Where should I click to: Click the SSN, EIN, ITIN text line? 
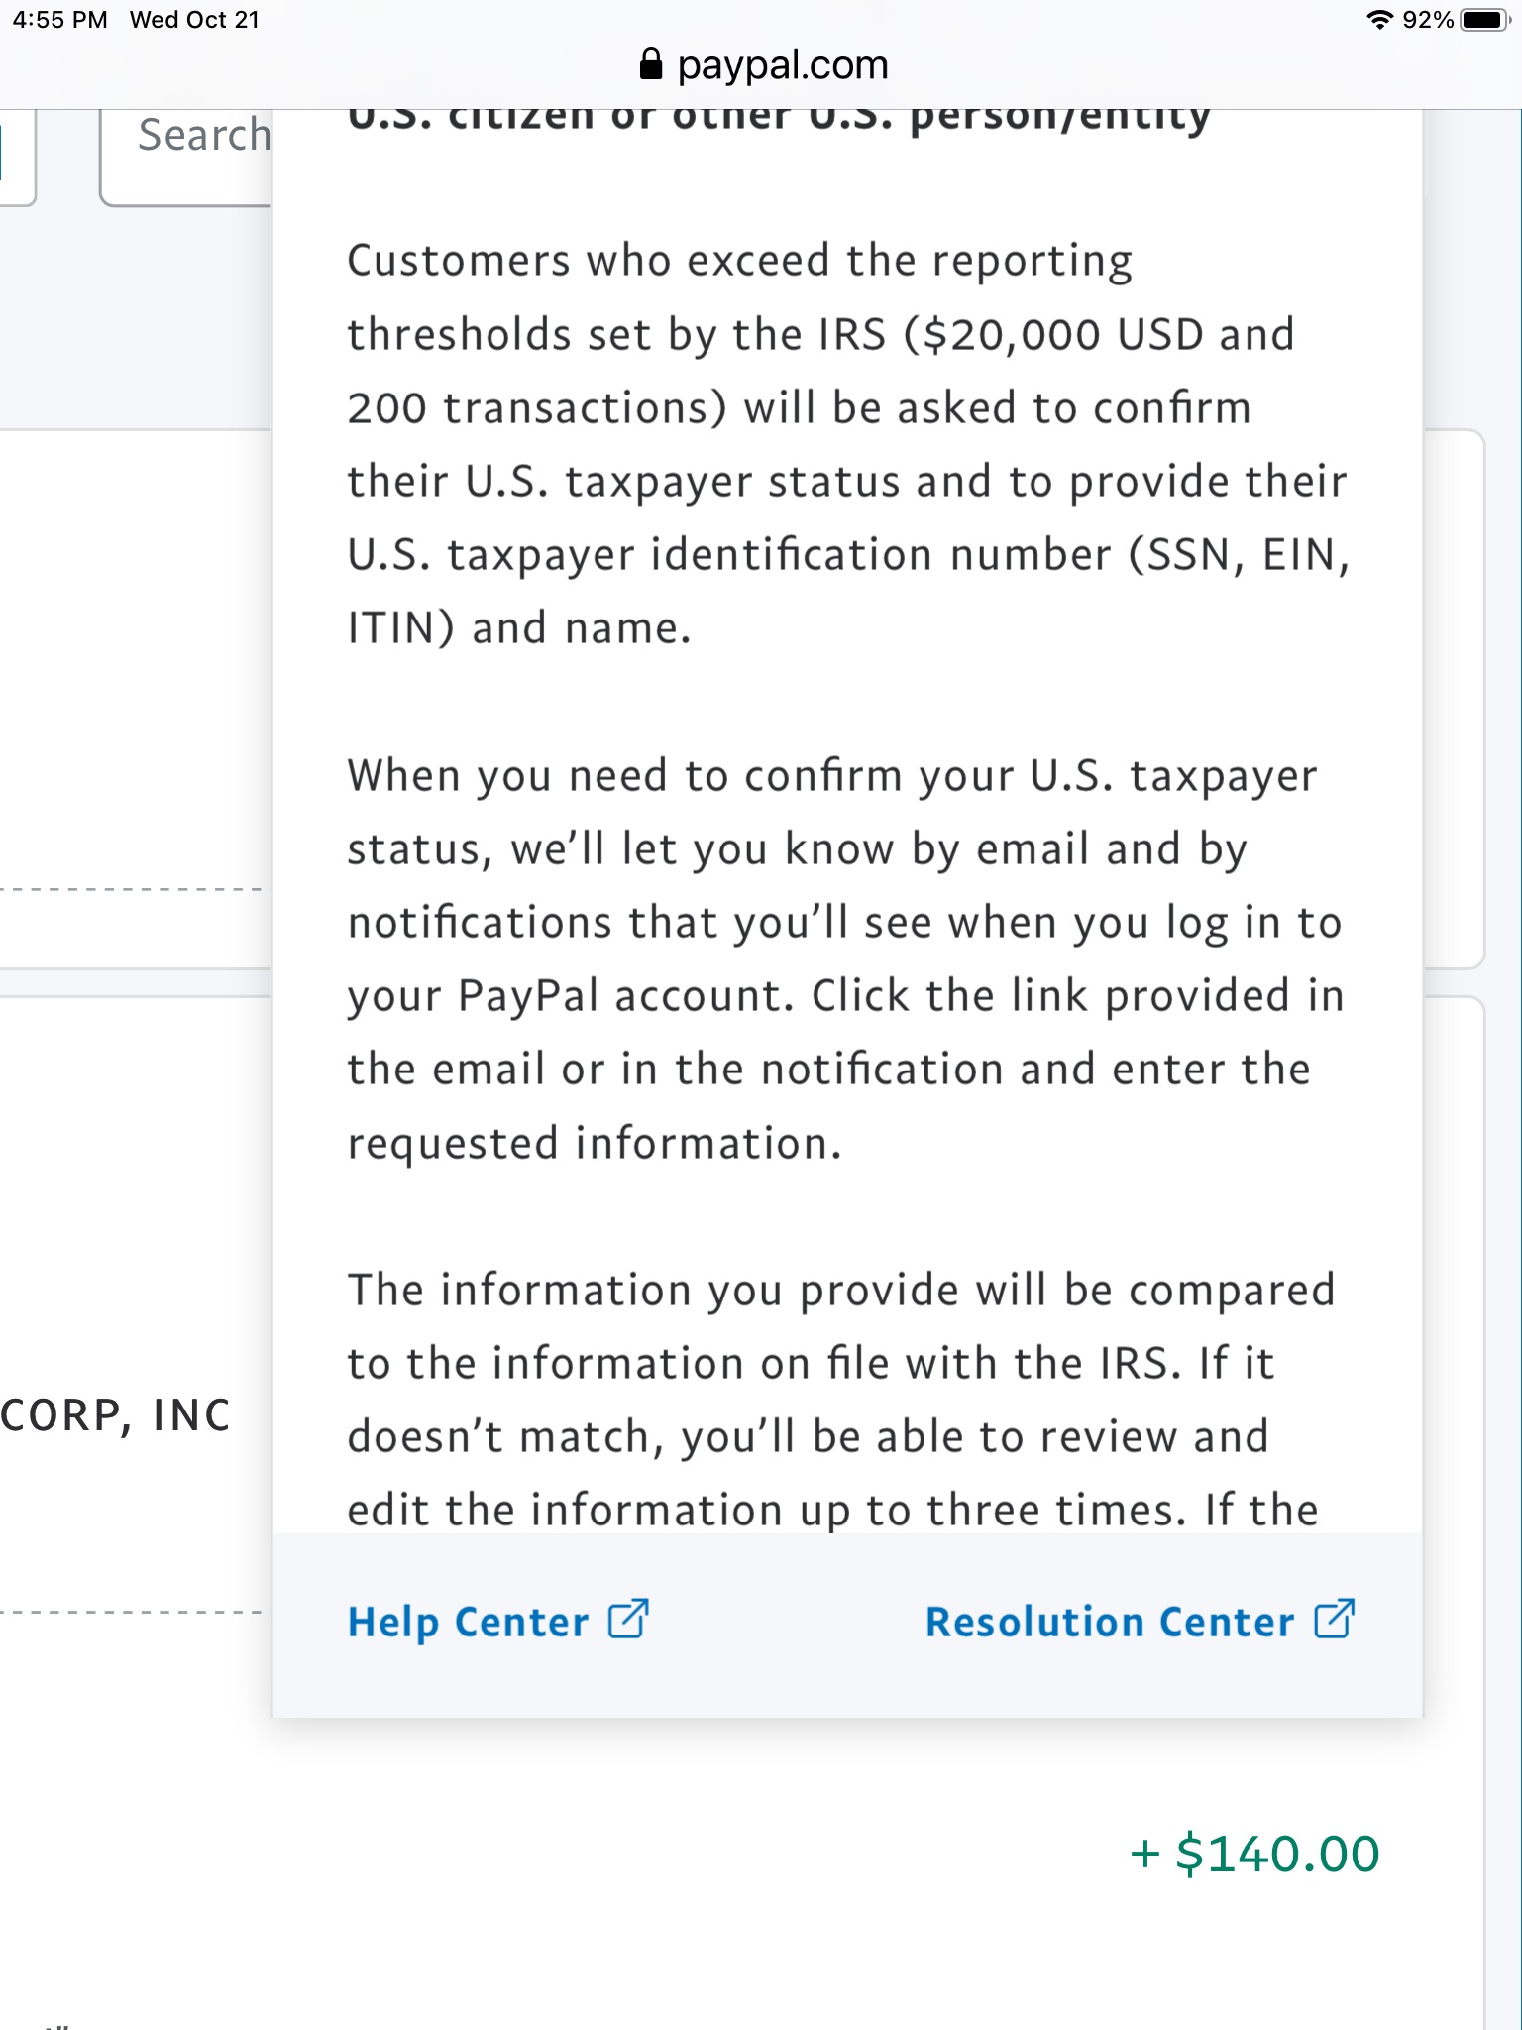(848, 555)
